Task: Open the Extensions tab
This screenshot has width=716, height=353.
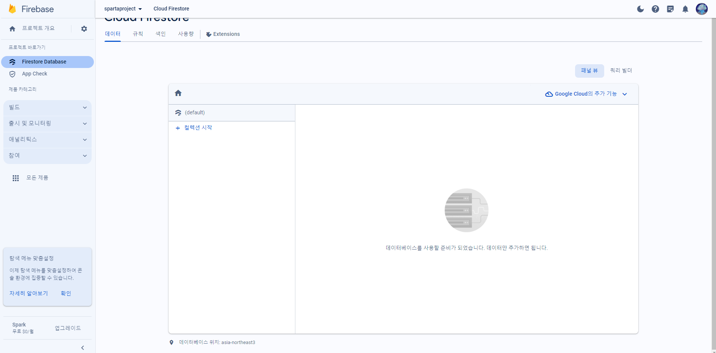Action: (223, 34)
